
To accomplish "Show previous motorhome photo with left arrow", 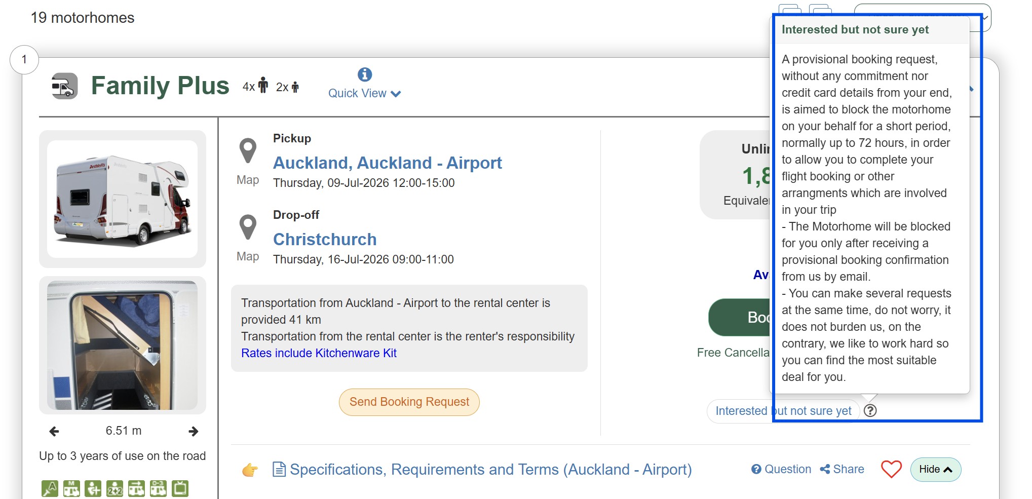I will [54, 431].
